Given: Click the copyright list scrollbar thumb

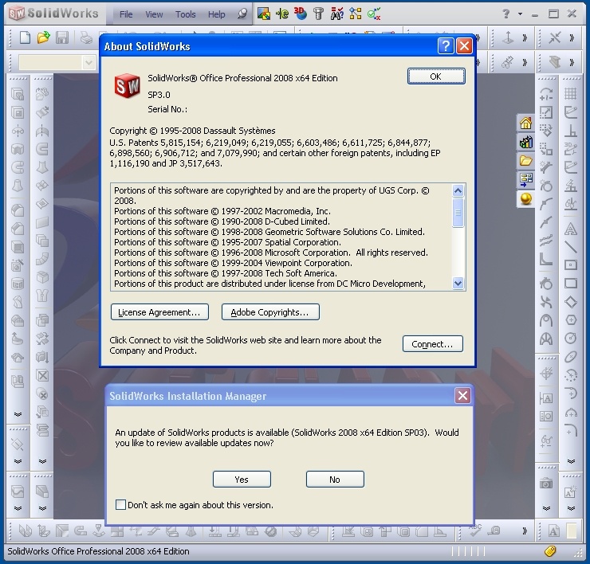Looking at the screenshot, I should click(458, 213).
